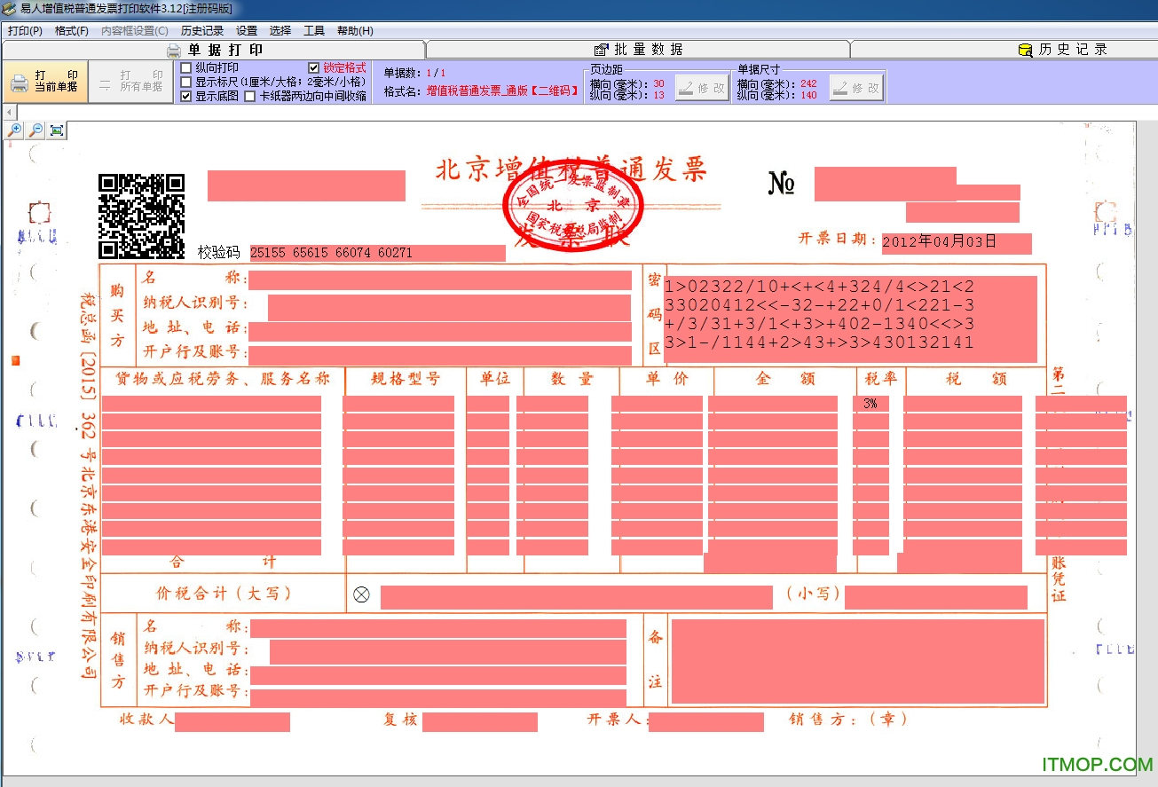Toggle 显示底图 checkbox
The image size is (1158, 787).
185,96
